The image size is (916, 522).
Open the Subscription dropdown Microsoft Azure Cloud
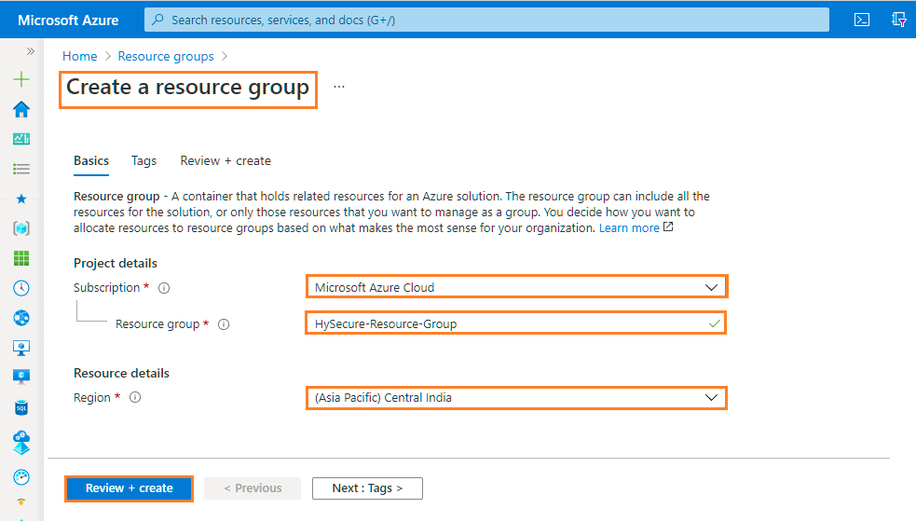coord(516,287)
